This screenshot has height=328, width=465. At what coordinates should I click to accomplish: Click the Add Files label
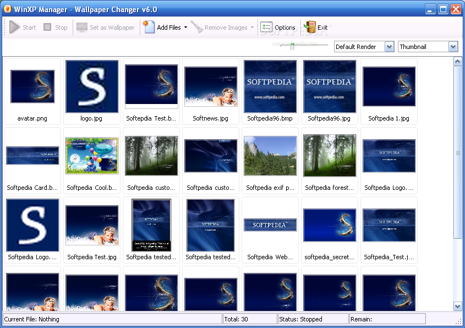pyautogui.click(x=169, y=28)
